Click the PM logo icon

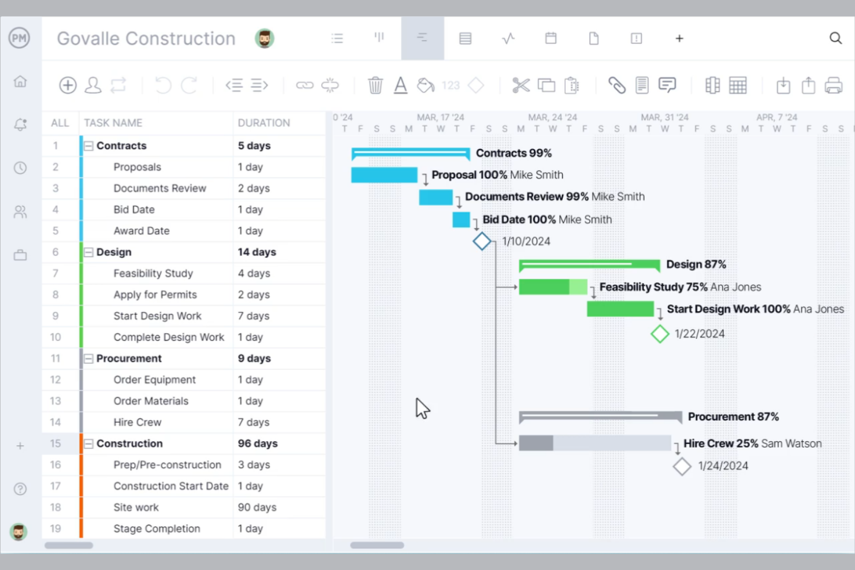click(x=19, y=38)
